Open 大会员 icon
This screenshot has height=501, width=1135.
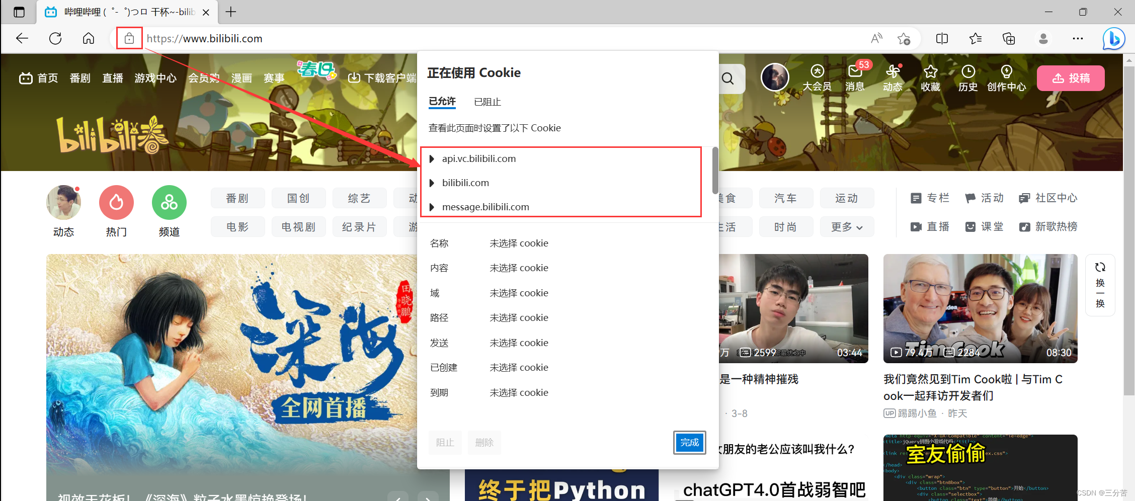tap(817, 78)
